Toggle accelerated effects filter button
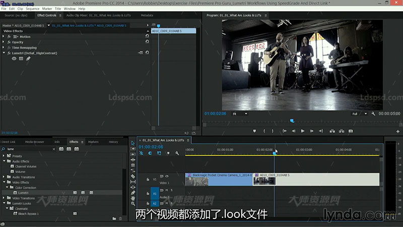The width and height of the screenshot is (403, 227). click(61, 149)
